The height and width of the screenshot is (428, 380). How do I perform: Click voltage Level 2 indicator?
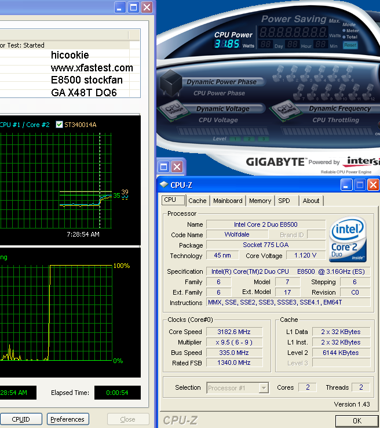point(249,139)
